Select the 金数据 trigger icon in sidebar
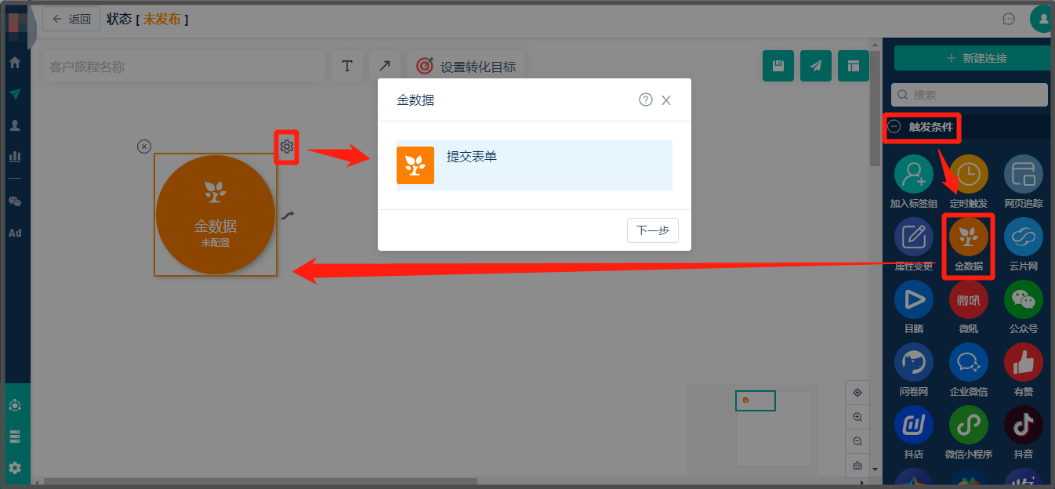The height and width of the screenshot is (489, 1055). coord(969,237)
